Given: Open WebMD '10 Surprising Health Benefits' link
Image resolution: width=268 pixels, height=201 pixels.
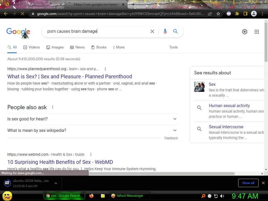Looking at the screenshot, I should coord(60,162).
